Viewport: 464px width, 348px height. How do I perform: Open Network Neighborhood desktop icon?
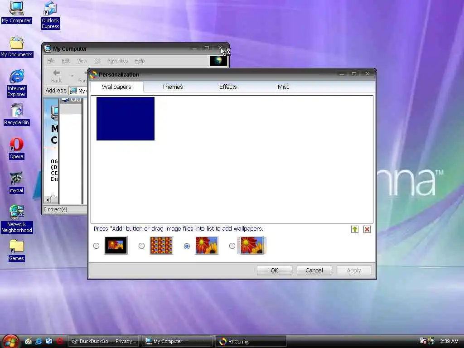tap(17, 219)
